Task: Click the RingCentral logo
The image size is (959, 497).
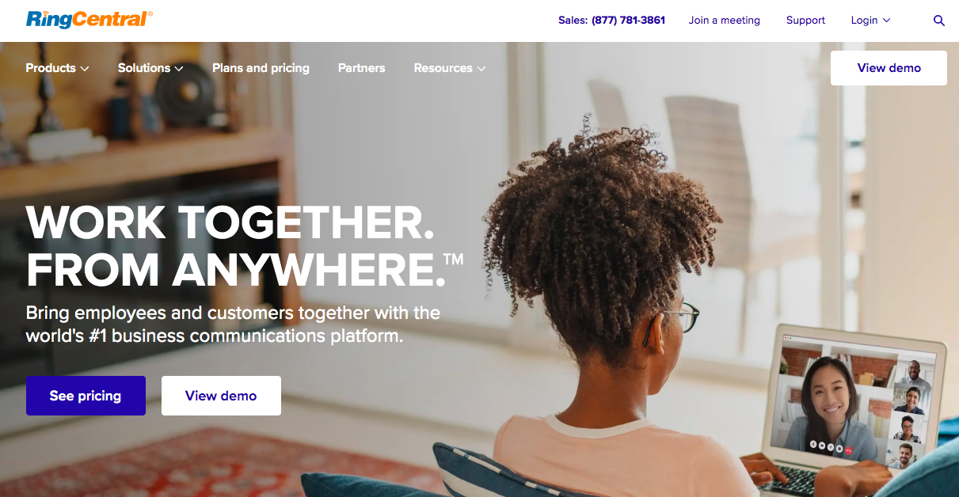Action: pos(89,19)
